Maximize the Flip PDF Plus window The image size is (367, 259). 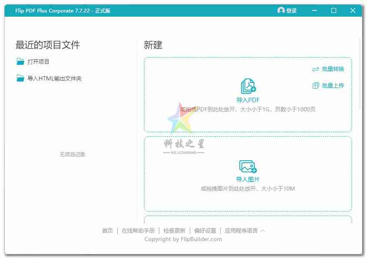[334, 10]
